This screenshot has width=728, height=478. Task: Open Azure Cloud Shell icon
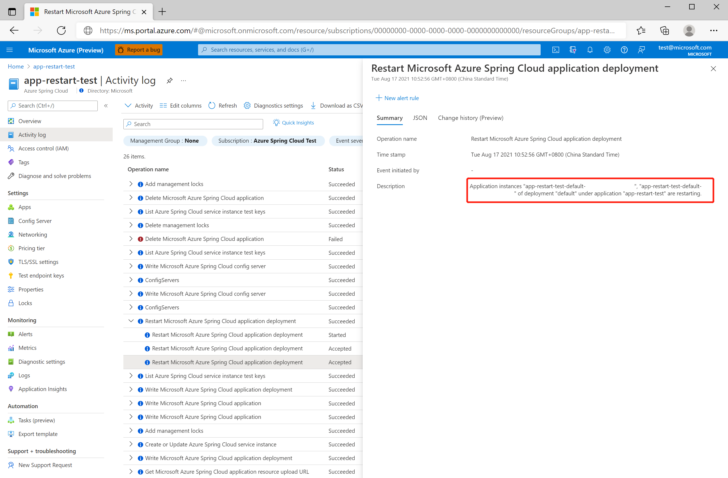tap(555, 50)
